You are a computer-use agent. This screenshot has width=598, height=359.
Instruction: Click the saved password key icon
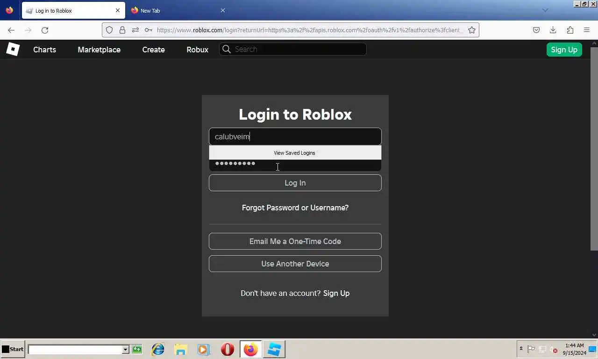coord(149,30)
